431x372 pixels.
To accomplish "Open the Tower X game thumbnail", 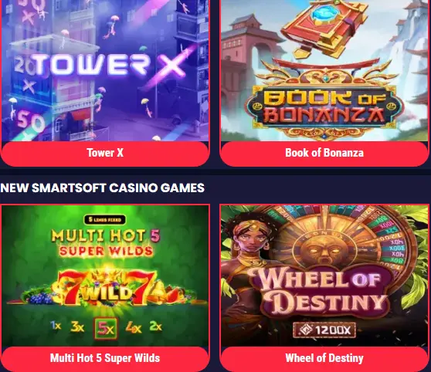I will (105, 70).
